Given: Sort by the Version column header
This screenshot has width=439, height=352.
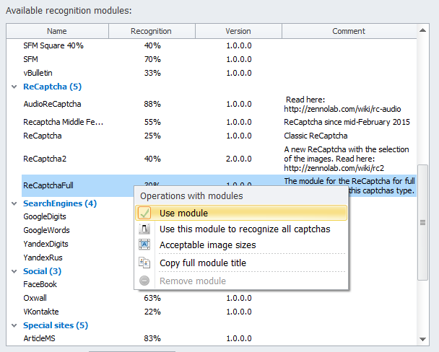Looking at the screenshot, I should [238, 31].
